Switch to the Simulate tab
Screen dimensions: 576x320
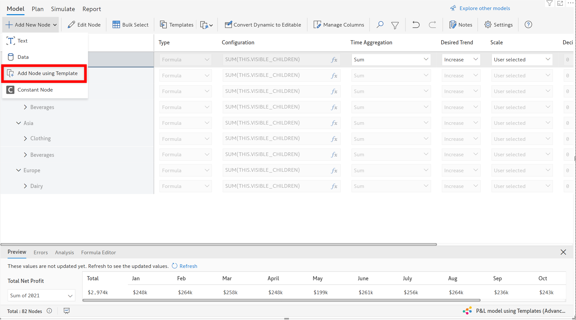(63, 9)
